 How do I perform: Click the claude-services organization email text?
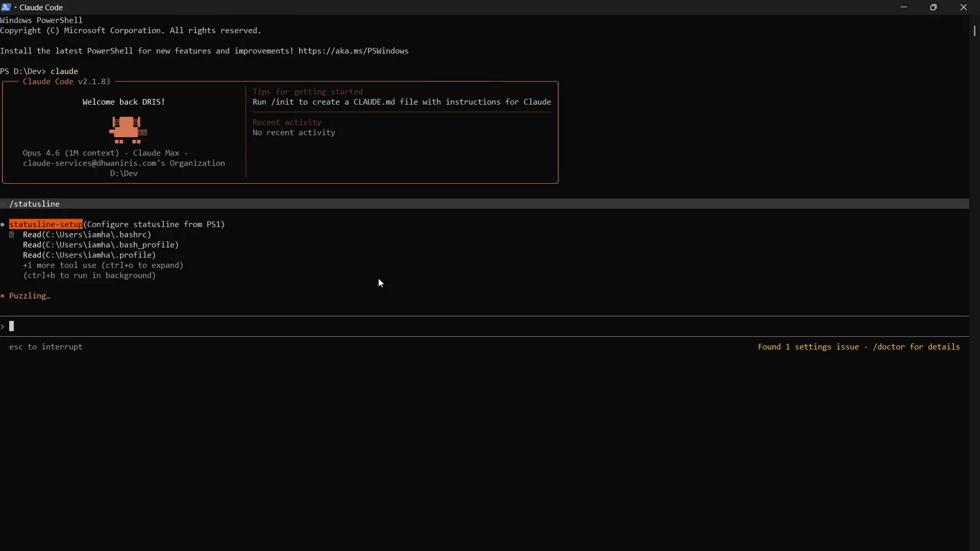coord(124,163)
